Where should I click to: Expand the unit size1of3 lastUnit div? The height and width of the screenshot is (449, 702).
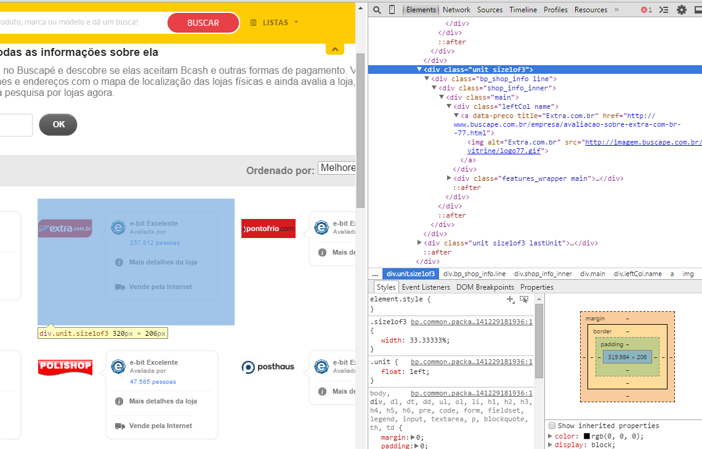(x=419, y=243)
